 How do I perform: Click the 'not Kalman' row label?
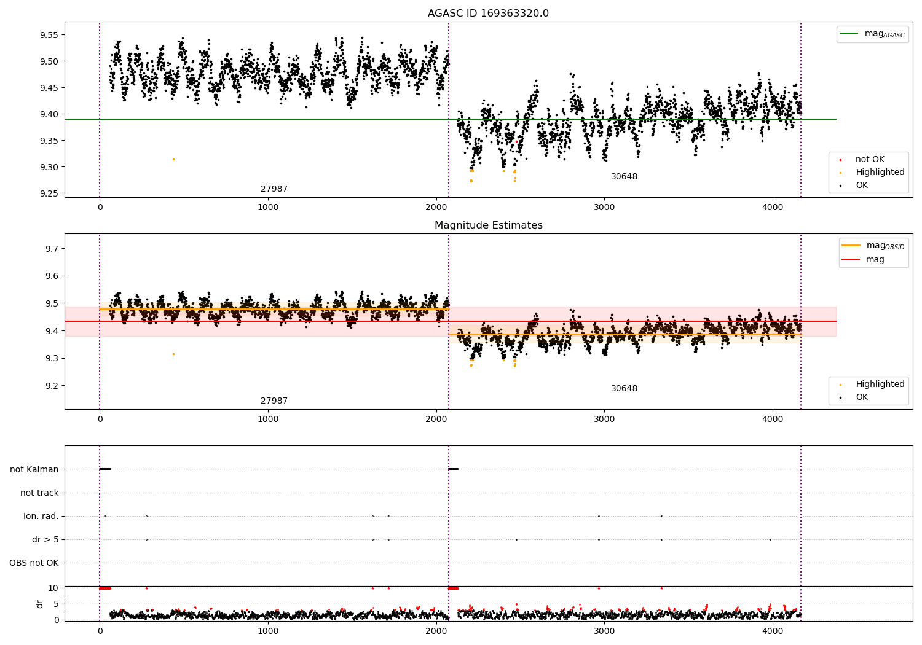34,470
